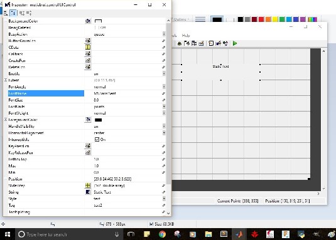Open ForegroundColor color picker icon
The width and height of the screenshot is (336, 240).
[88, 120]
